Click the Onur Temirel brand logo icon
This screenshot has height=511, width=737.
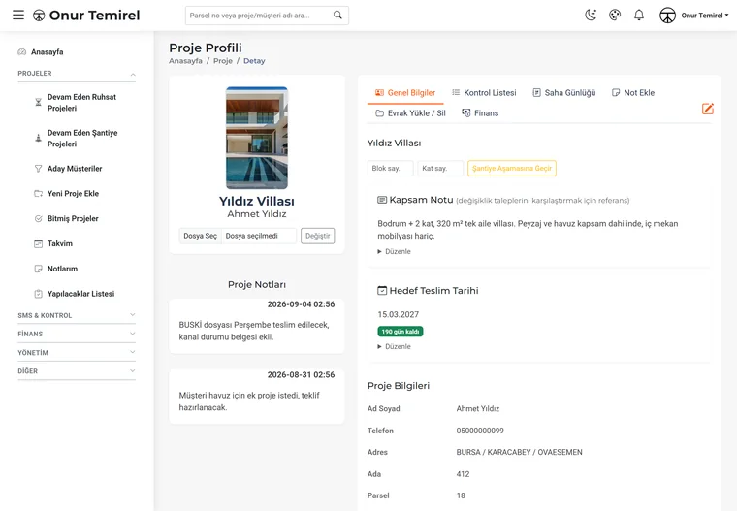[39, 16]
